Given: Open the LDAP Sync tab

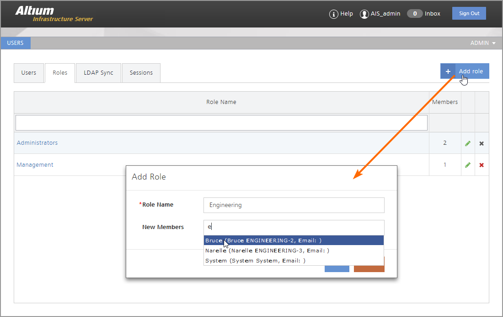Looking at the screenshot, I should click(98, 73).
